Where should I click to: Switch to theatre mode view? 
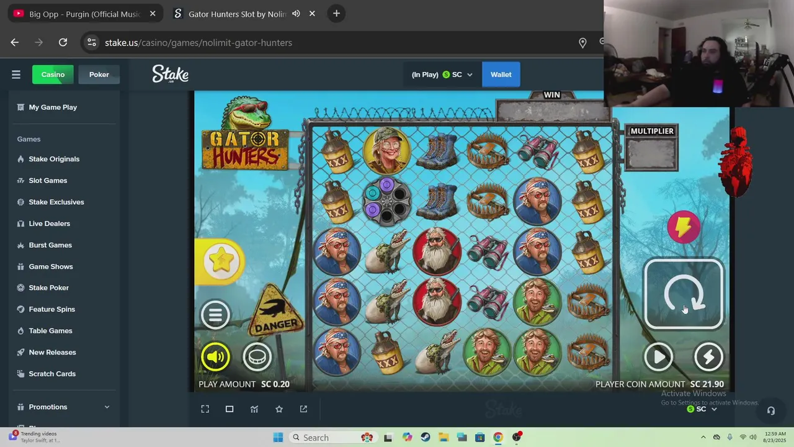pos(230,409)
